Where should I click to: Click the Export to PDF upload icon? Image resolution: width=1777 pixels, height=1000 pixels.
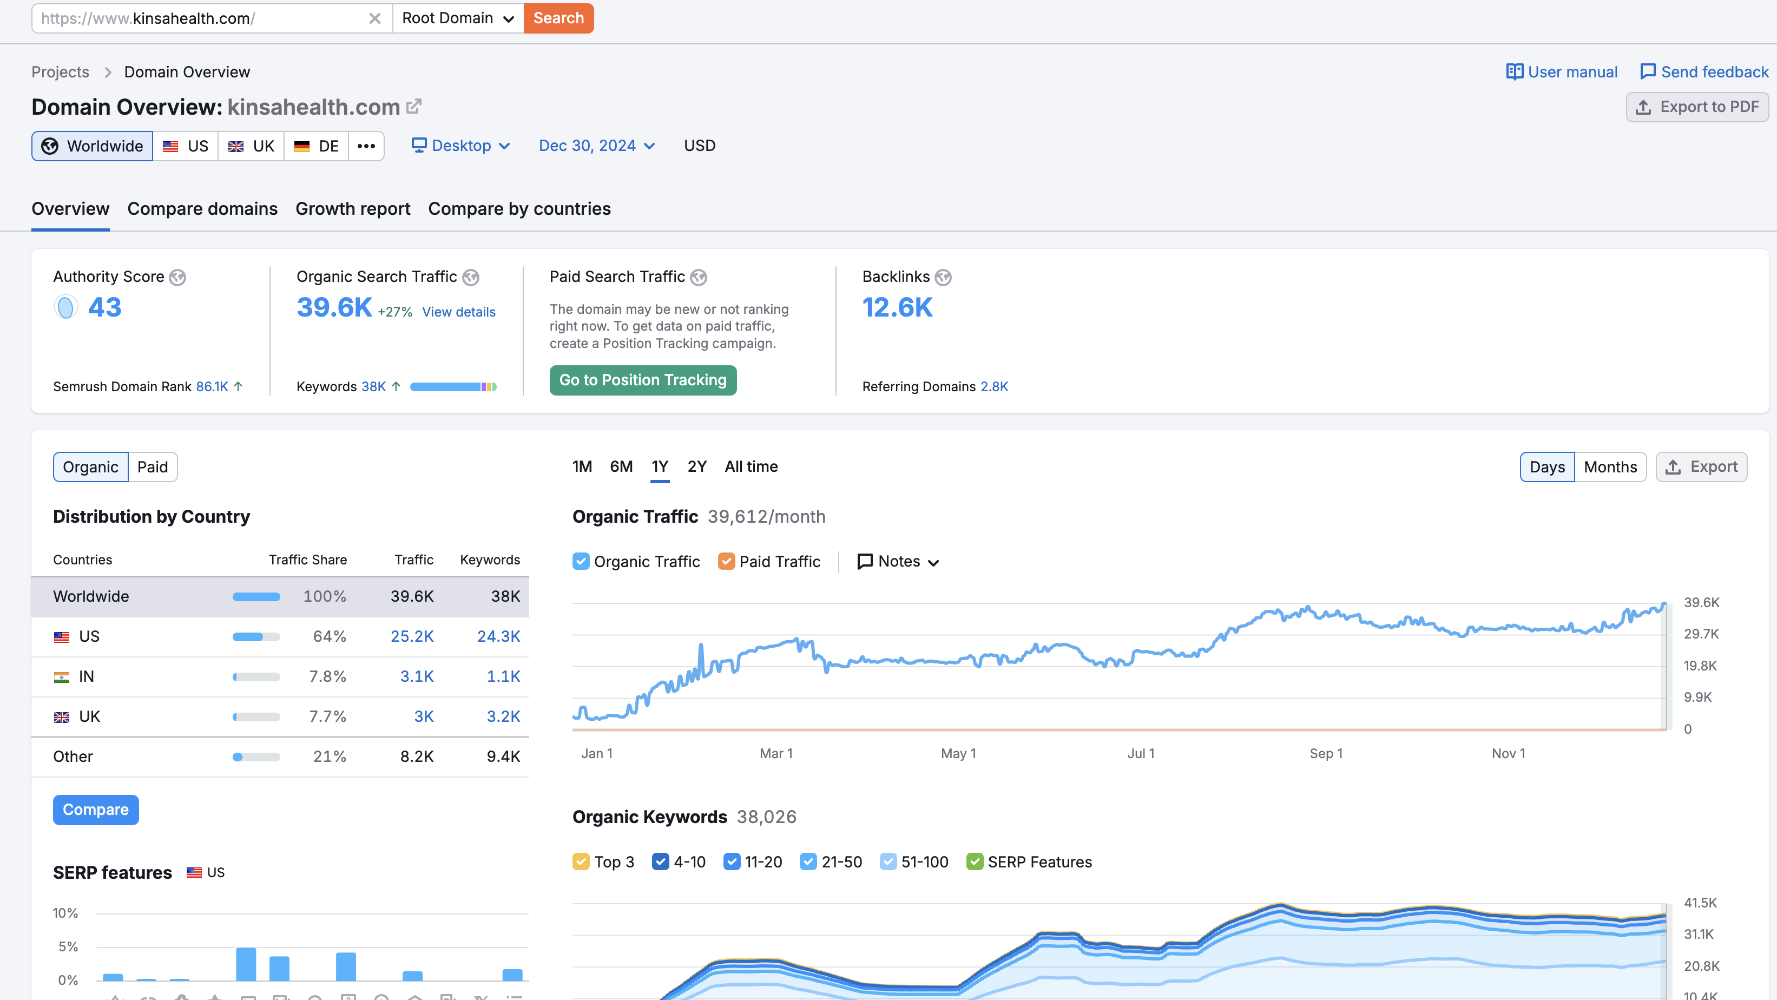[1643, 107]
